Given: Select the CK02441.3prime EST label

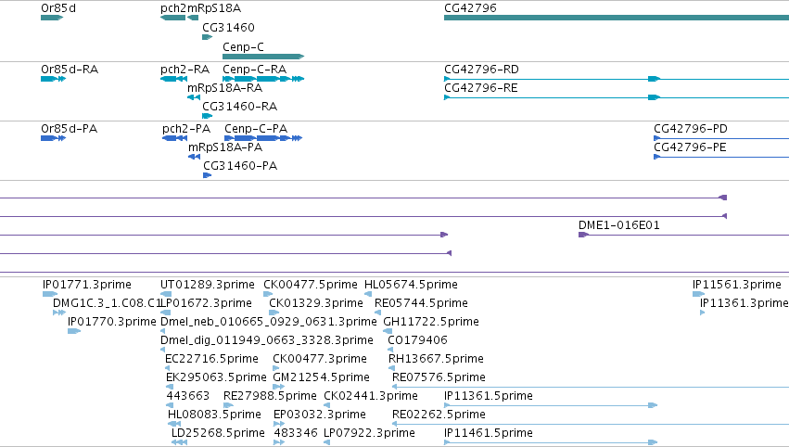Looking at the screenshot, I should [x=371, y=396].
